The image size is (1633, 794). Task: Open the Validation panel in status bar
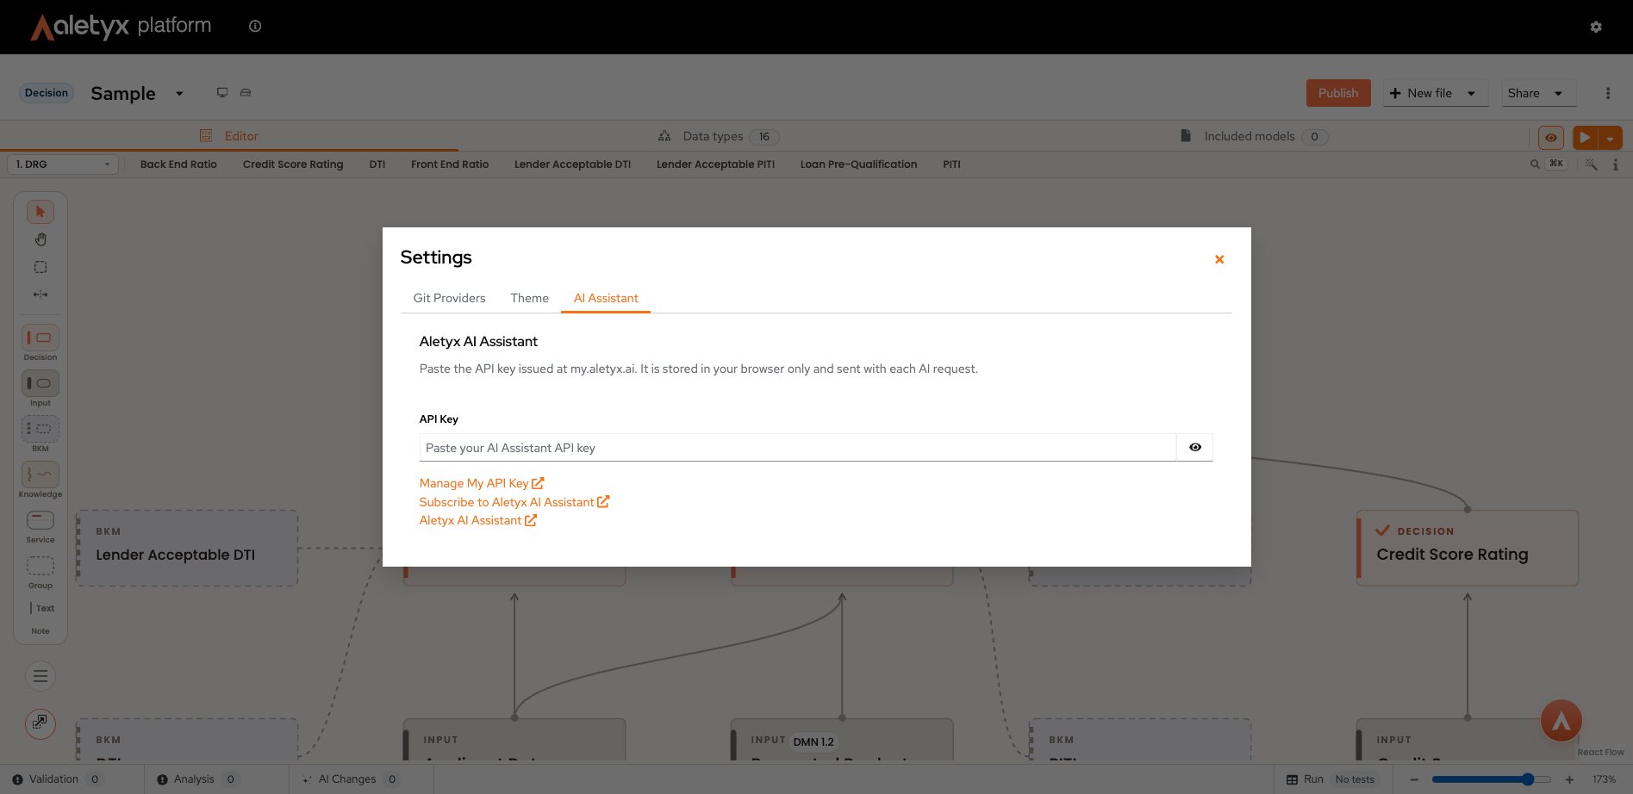(x=58, y=779)
